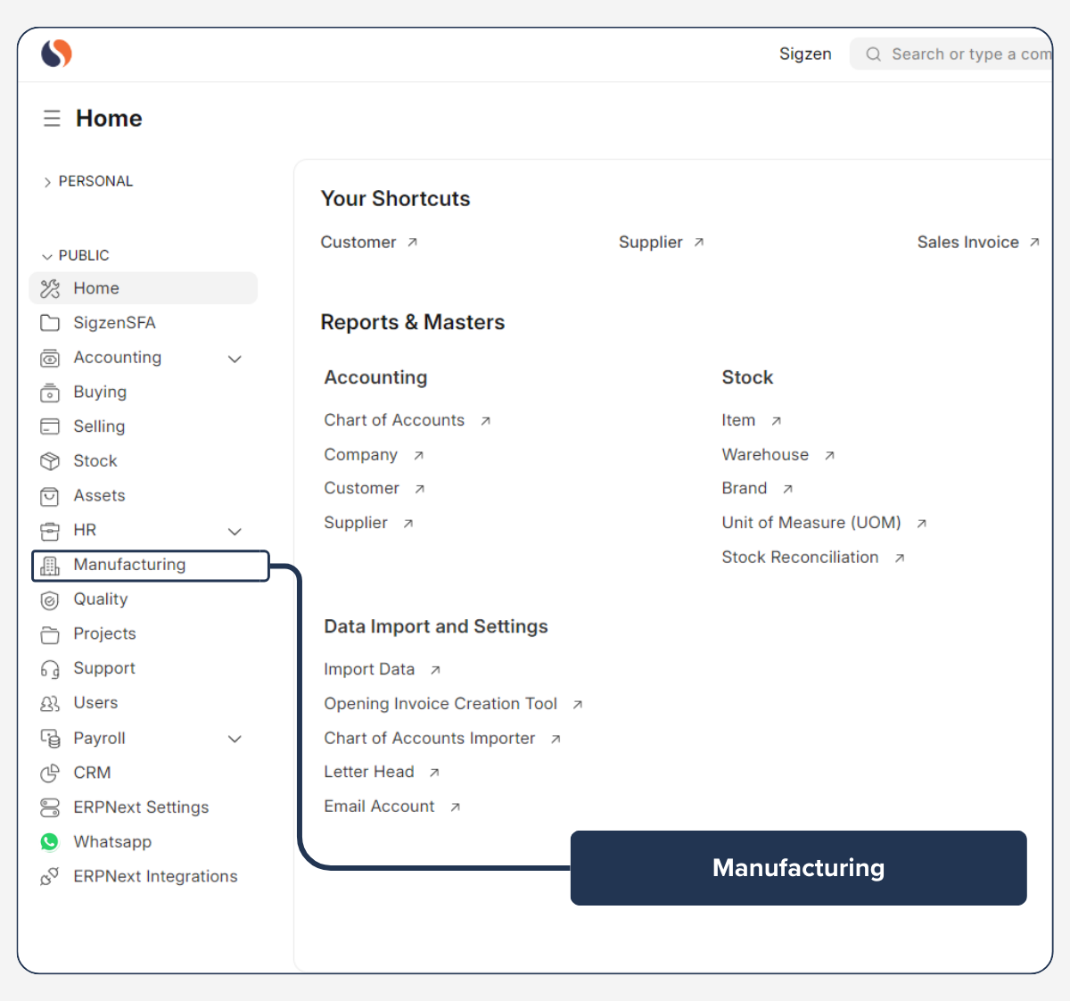Open Chart of Accounts under Accounting
The image size is (1070, 1001).
[x=394, y=419]
